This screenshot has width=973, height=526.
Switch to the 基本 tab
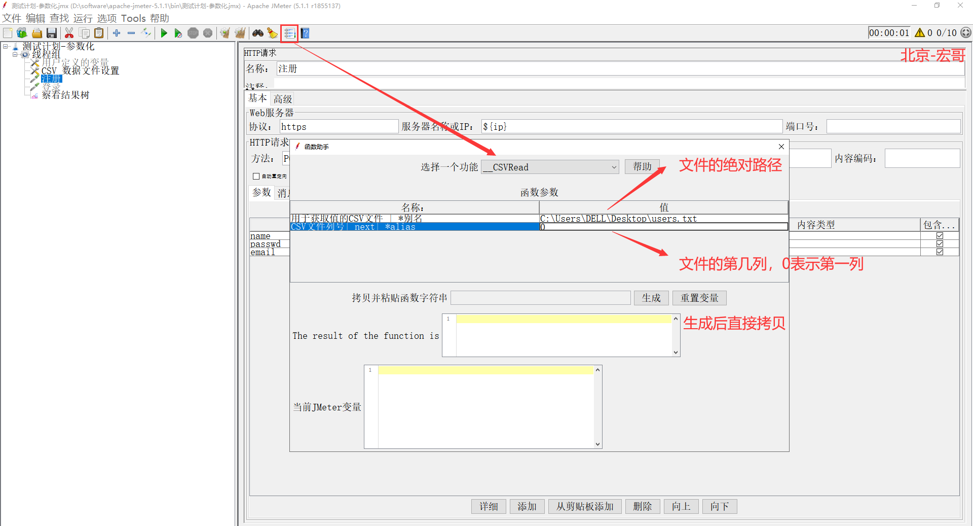257,98
